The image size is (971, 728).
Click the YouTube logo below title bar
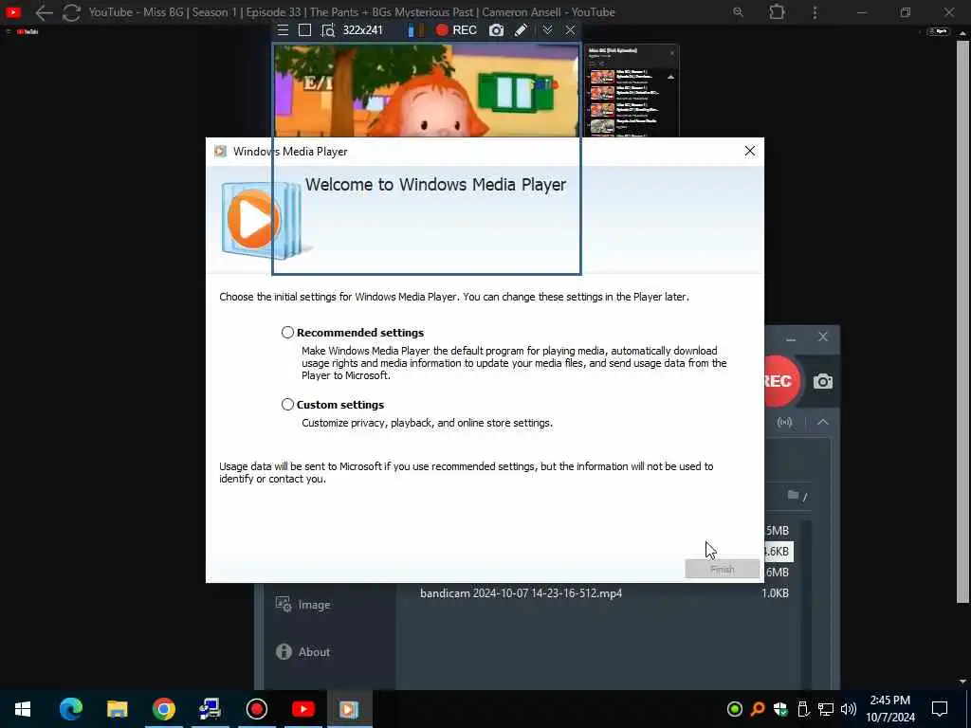pyautogui.click(x=27, y=31)
